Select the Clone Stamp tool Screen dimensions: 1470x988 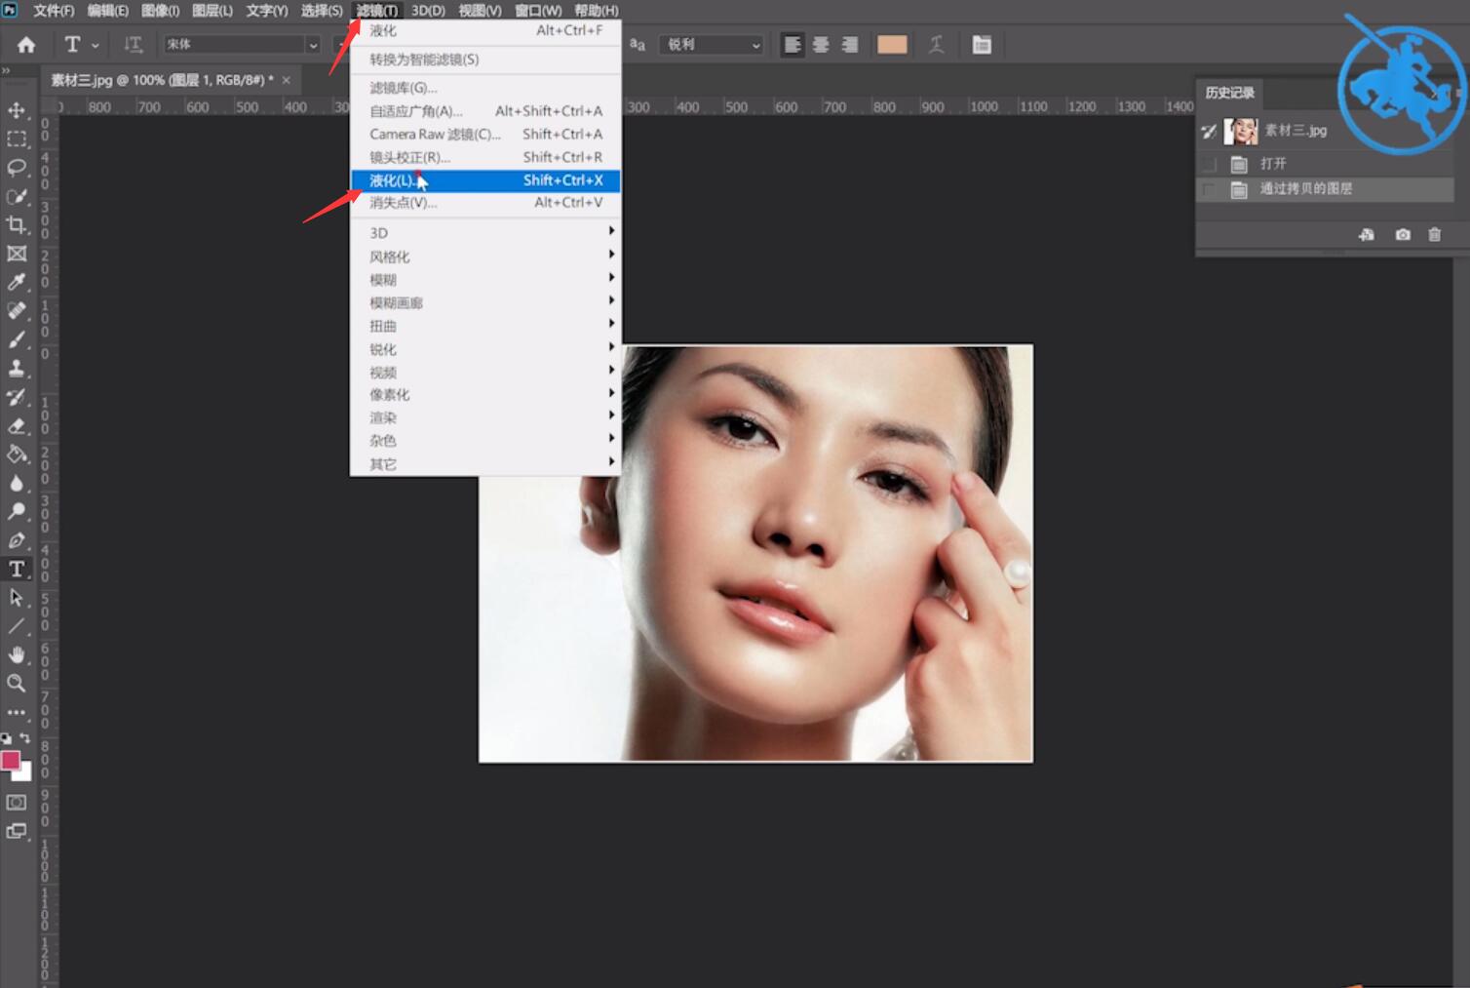pos(17,369)
